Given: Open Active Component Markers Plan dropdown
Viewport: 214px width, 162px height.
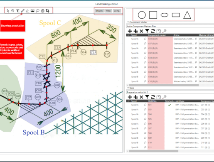Looking at the screenshot, I should click(x=170, y=26).
